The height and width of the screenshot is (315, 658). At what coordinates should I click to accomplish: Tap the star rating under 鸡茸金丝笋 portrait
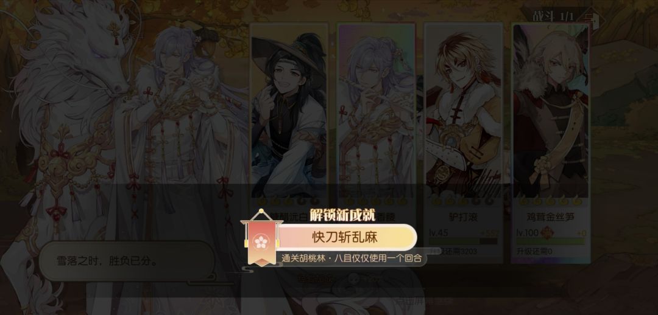[x=551, y=201]
